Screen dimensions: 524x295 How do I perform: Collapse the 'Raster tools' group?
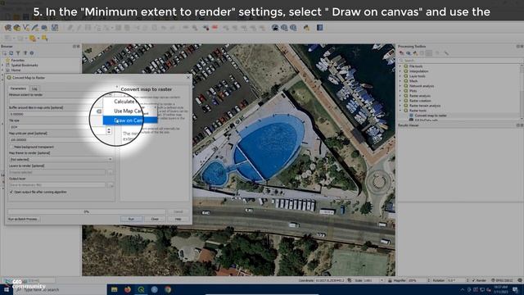(x=400, y=111)
